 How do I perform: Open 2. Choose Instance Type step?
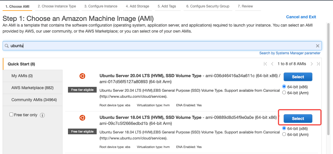(x=57, y=6)
